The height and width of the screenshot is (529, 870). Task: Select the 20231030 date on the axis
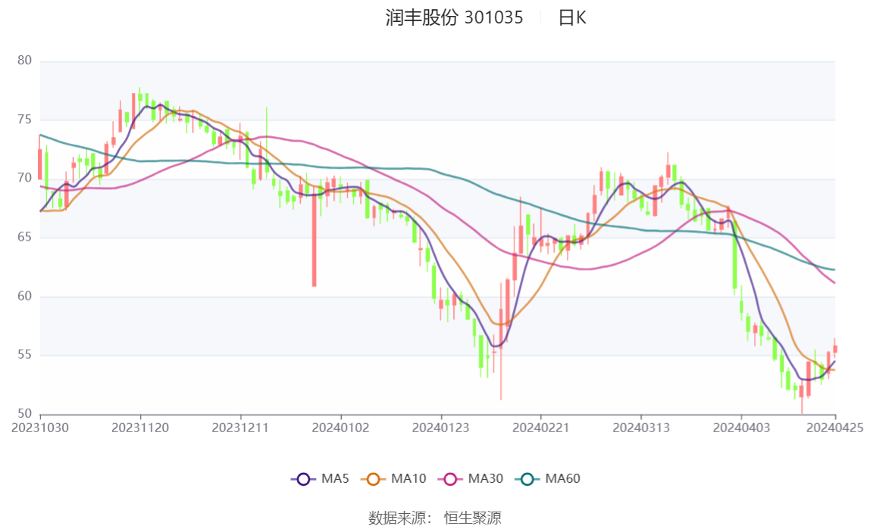39,428
